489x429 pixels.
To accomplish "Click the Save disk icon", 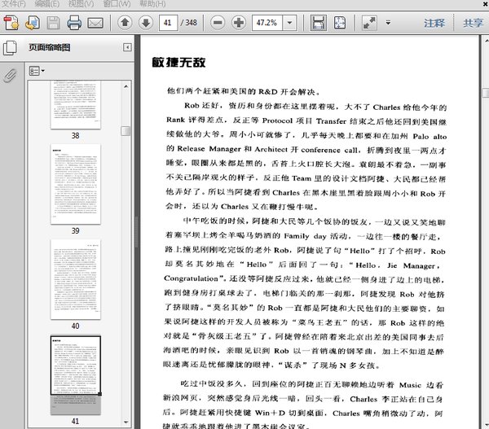I will click(53, 22).
